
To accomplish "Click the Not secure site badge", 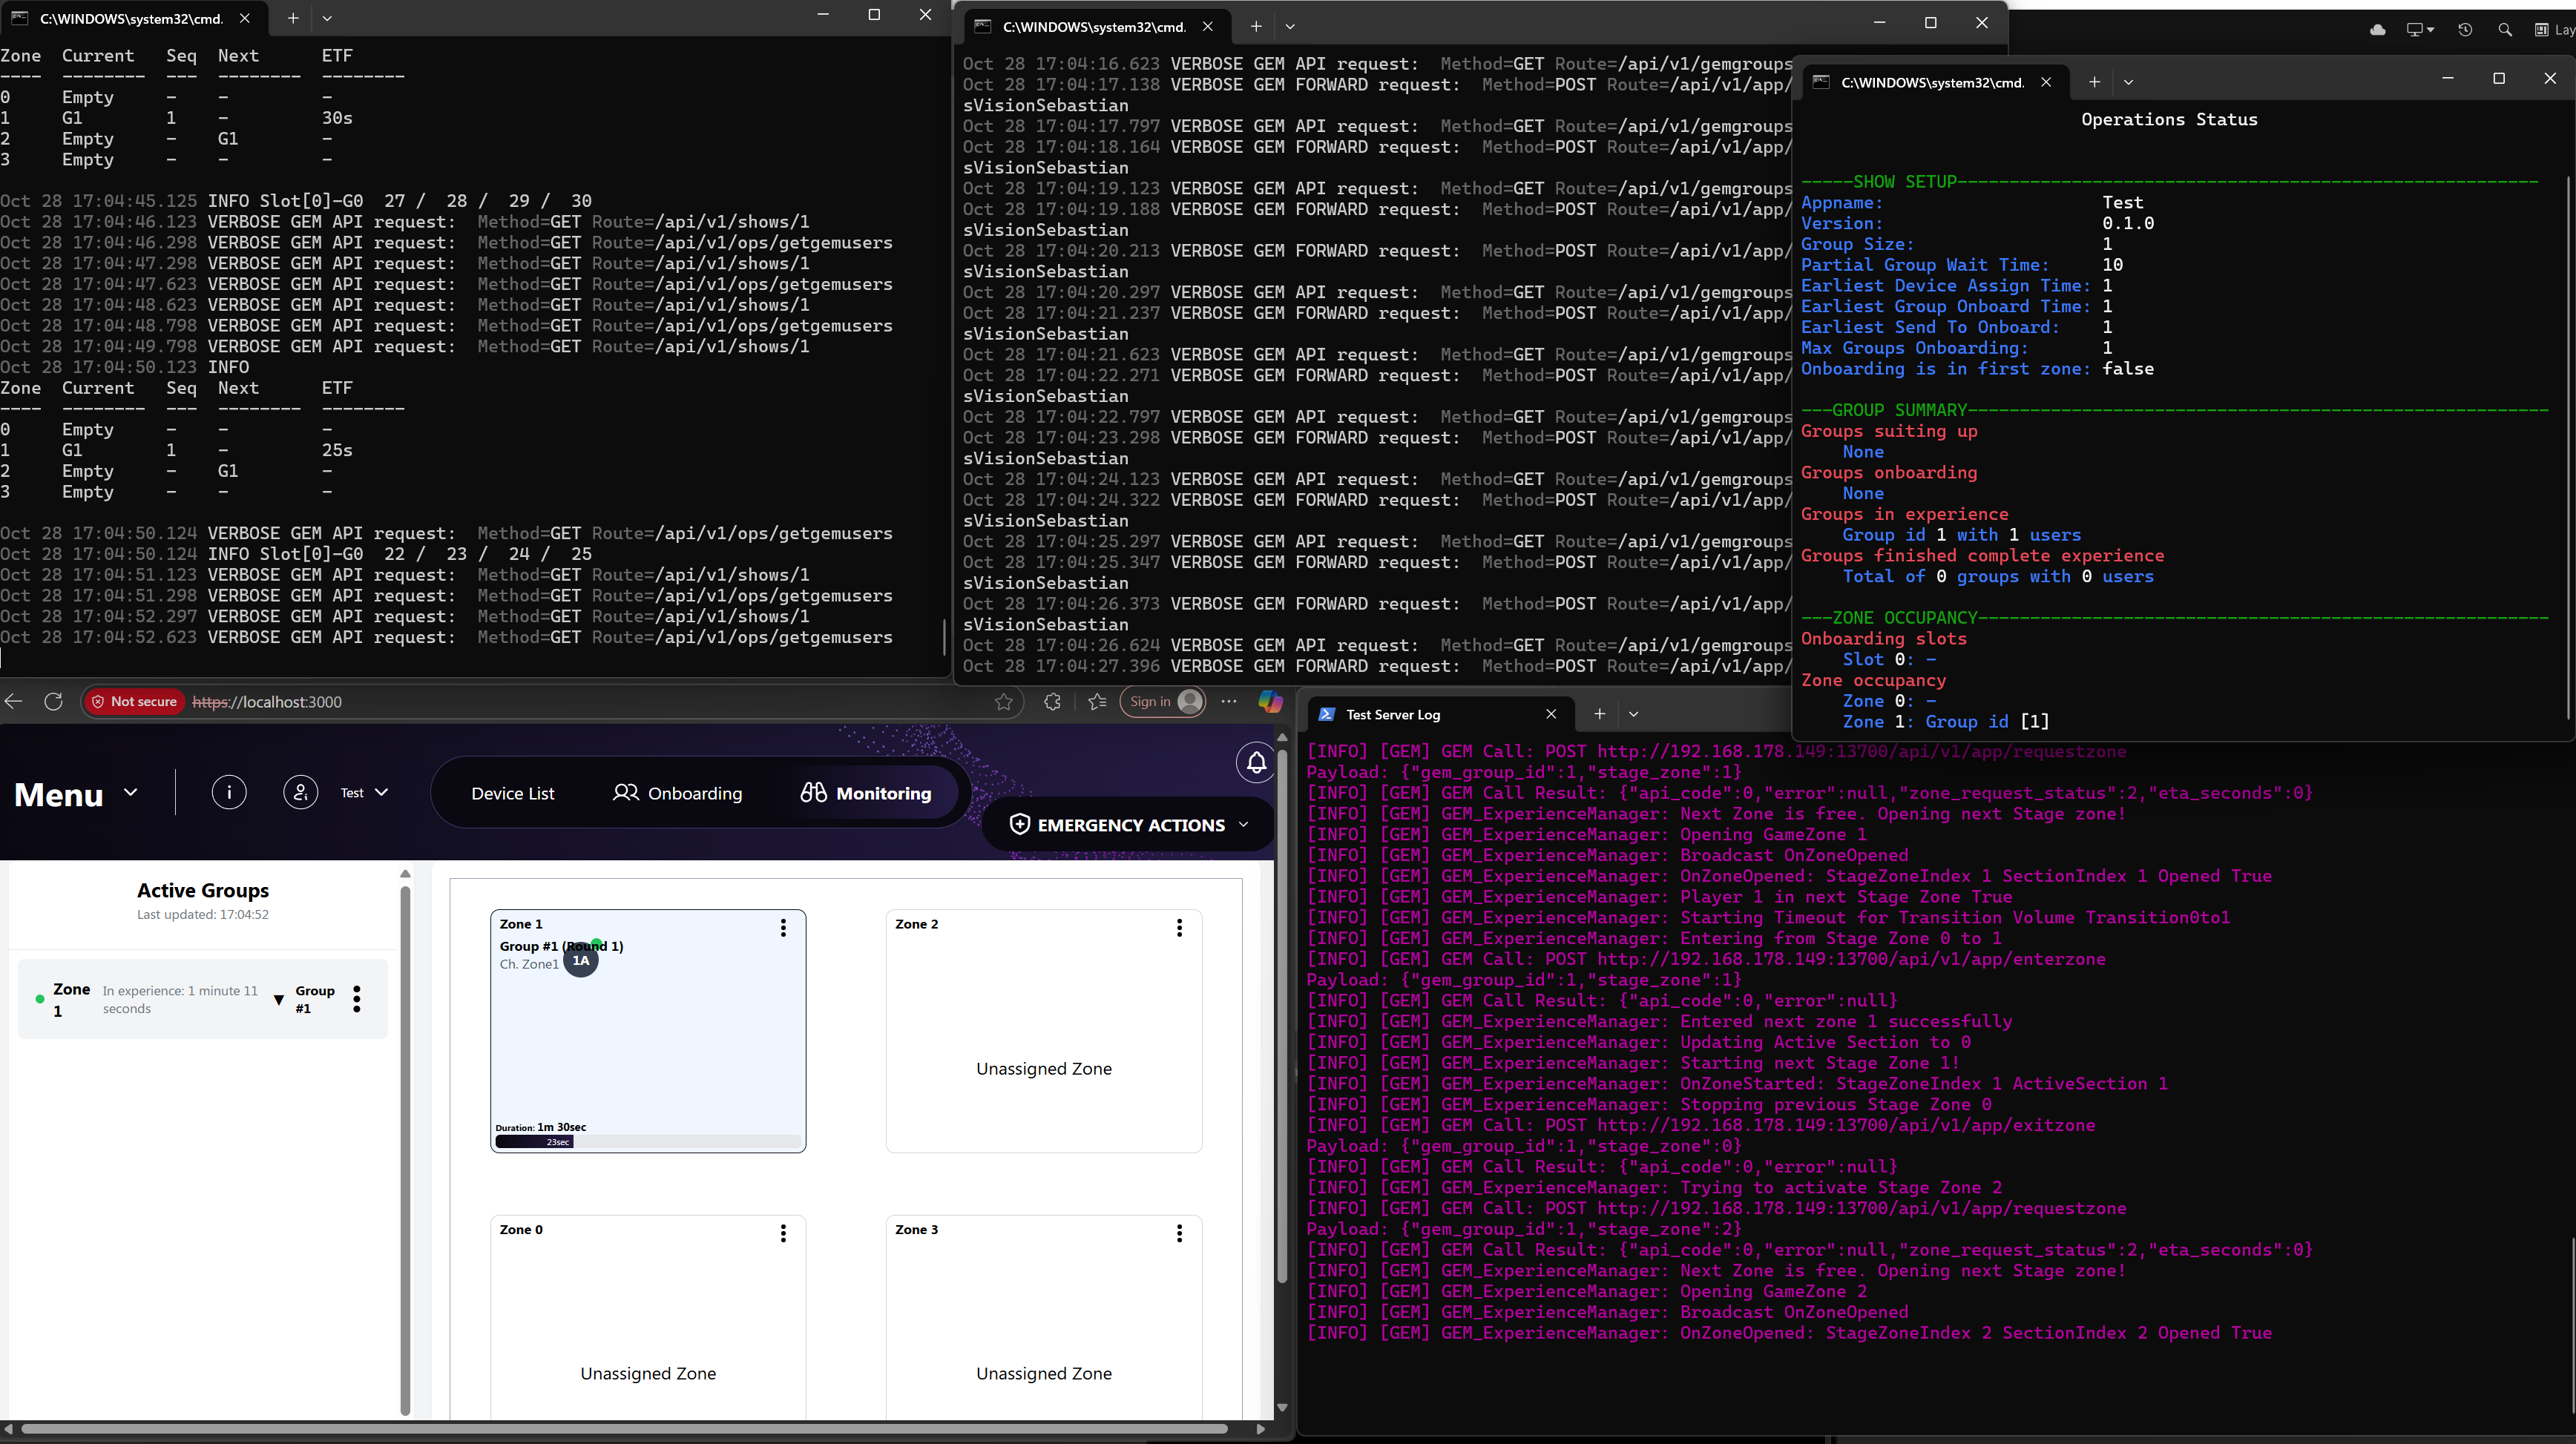I will [134, 702].
